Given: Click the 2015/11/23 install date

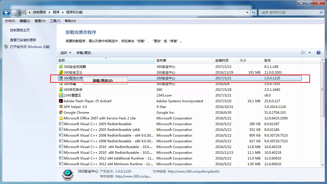Looking at the screenshot, I should 224,152.
